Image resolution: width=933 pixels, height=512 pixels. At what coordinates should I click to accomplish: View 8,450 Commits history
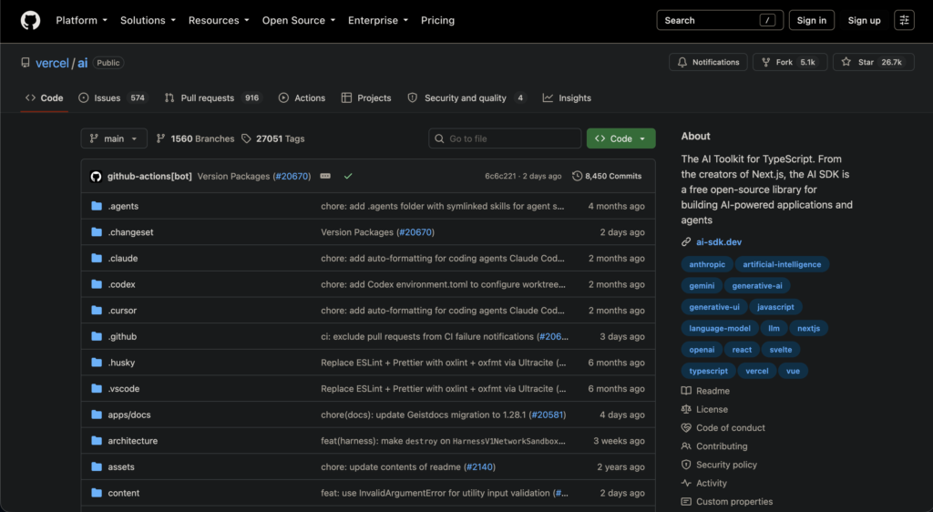click(607, 176)
